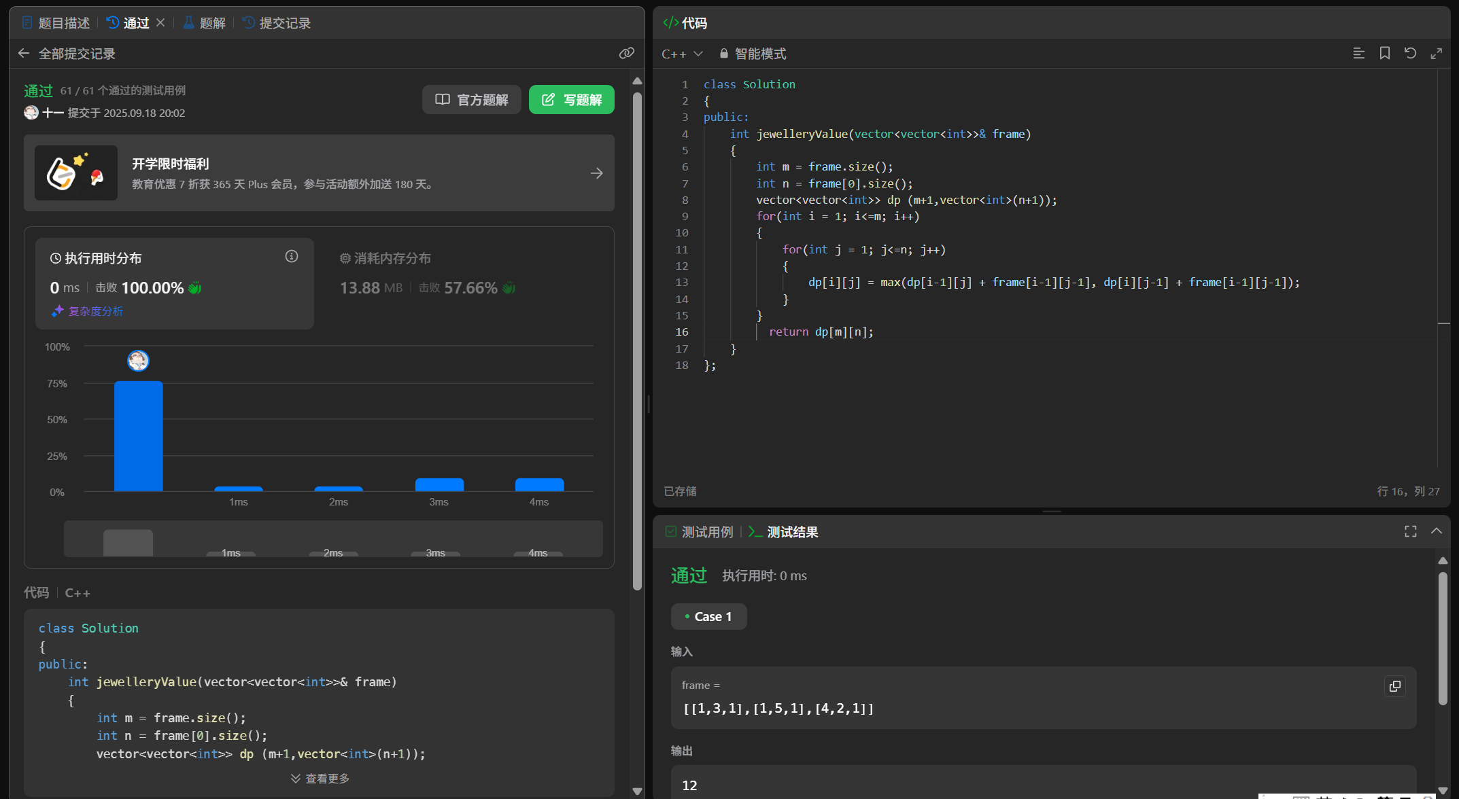Bookmark the code with bookmark icon
1459x799 pixels.
[x=1384, y=53]
